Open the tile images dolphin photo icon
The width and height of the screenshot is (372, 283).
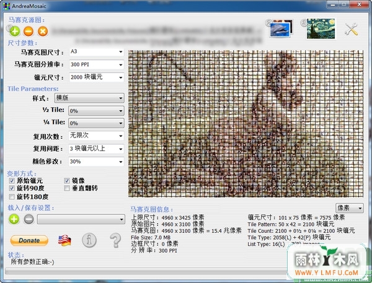(x=281, y=28)
